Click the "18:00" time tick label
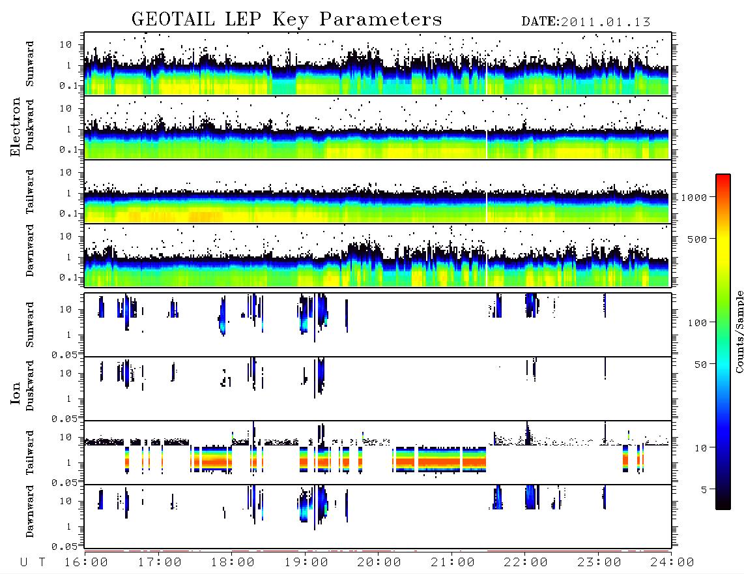The width and height of the screenshot is (744, 574). (x=233, y=563)
